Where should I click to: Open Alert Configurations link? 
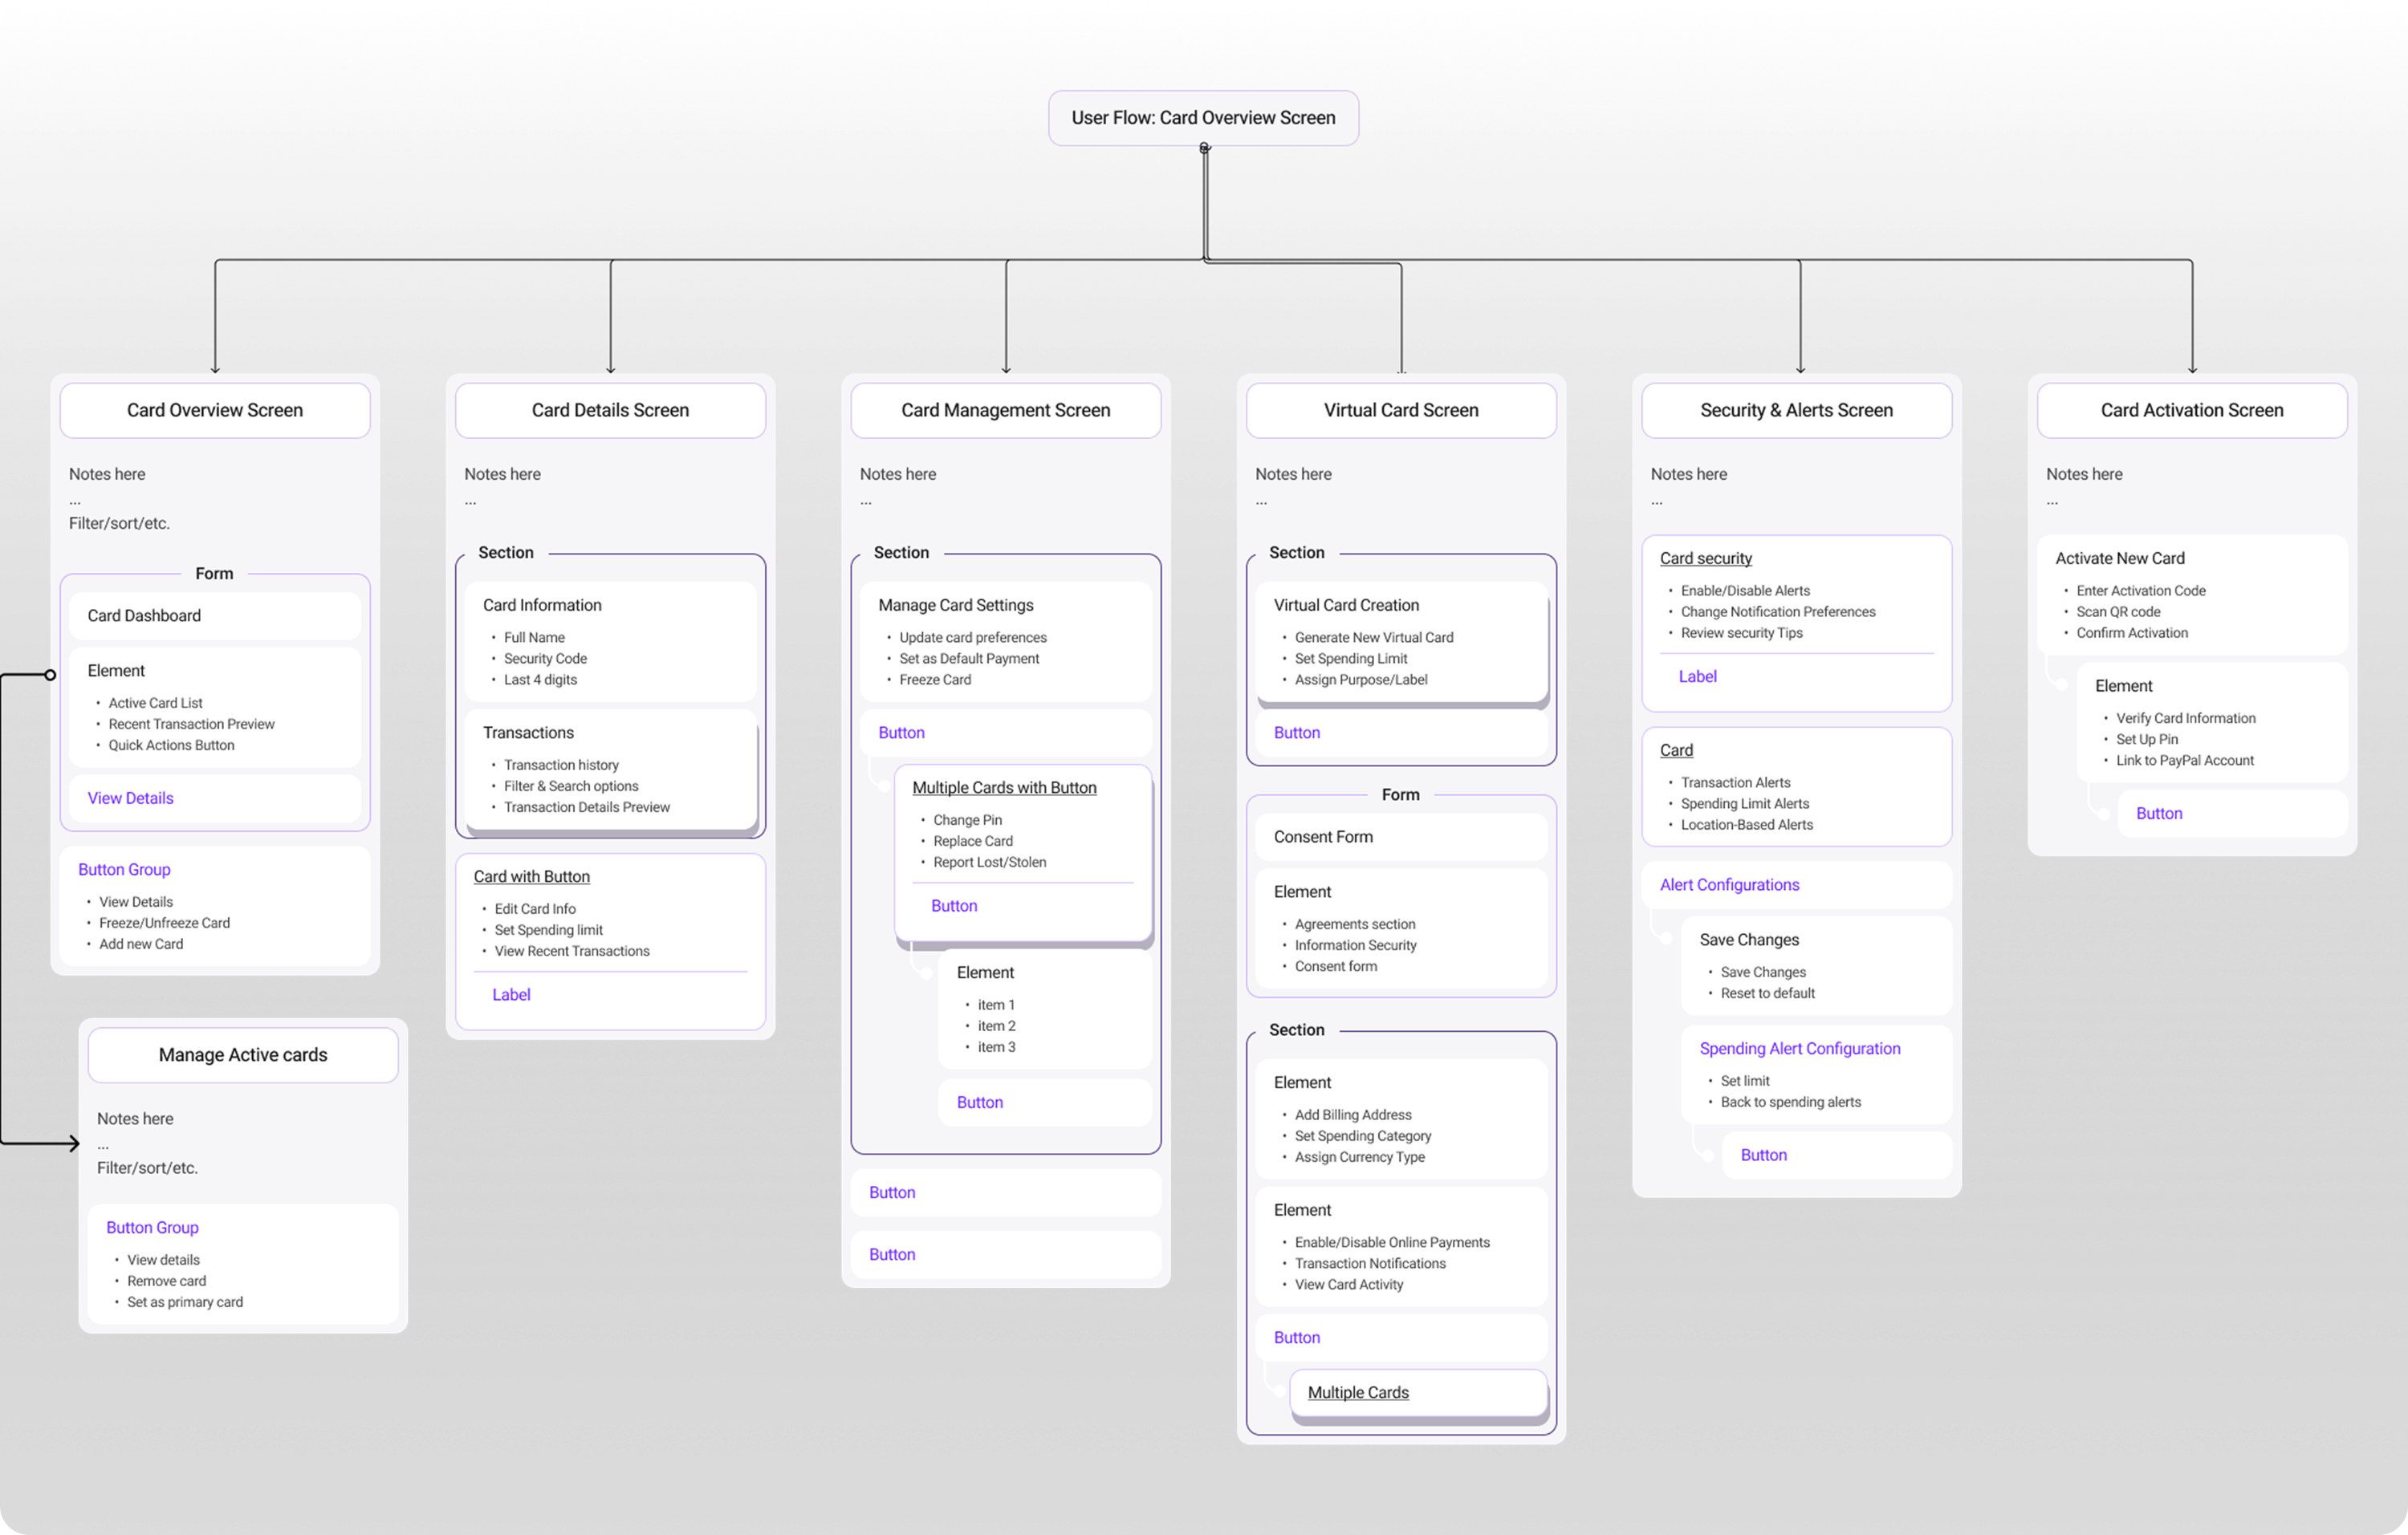1728,884
